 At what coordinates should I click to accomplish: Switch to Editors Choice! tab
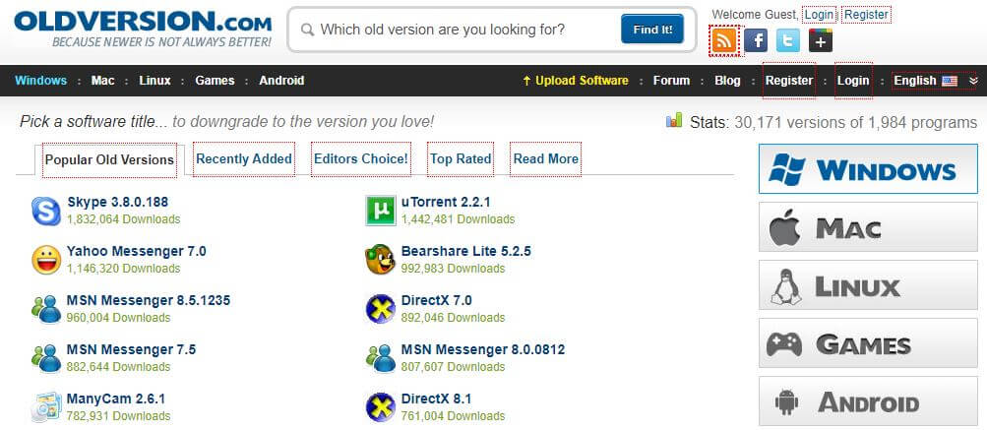click(361, 158)
